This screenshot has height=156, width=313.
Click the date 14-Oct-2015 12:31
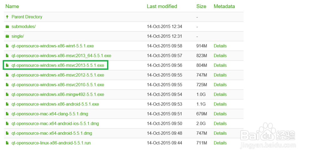165,37
